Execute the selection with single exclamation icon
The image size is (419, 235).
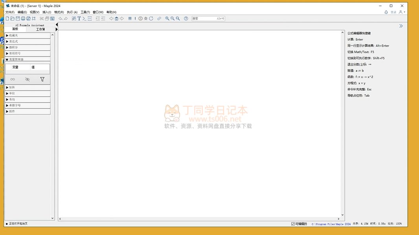[x=135, y=18]
